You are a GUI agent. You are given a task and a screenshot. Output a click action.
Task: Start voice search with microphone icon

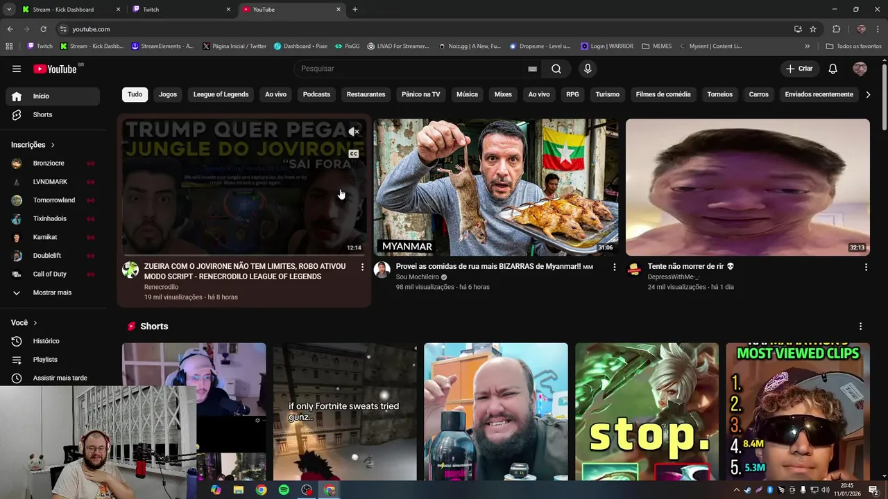tap(588, 69)
